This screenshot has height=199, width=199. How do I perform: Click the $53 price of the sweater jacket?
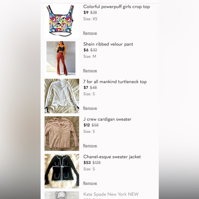click(x=87, y=163)
